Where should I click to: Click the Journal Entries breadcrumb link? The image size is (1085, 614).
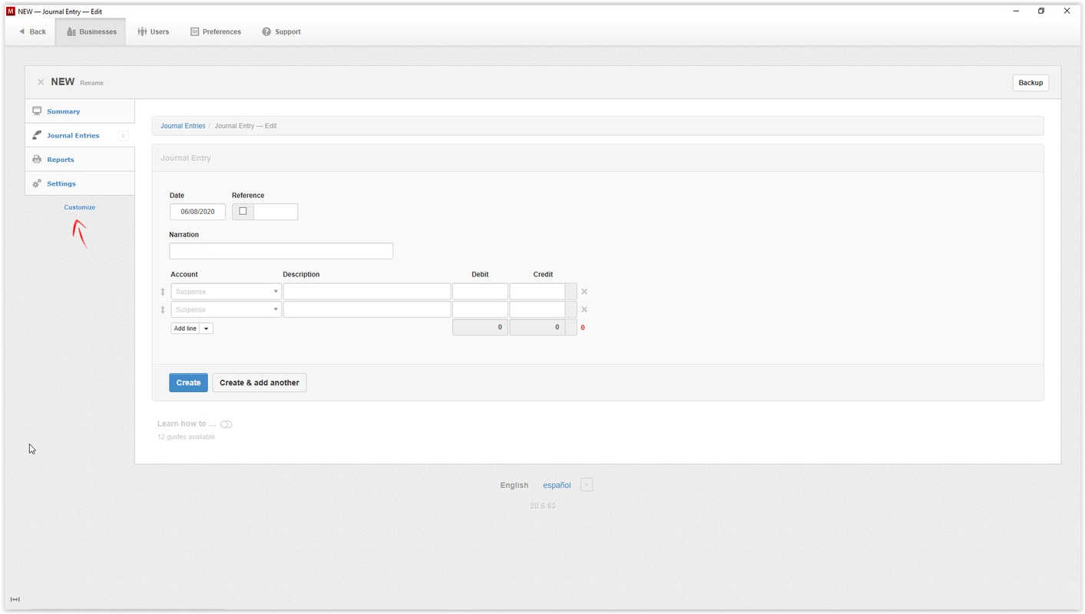point(183,126)
